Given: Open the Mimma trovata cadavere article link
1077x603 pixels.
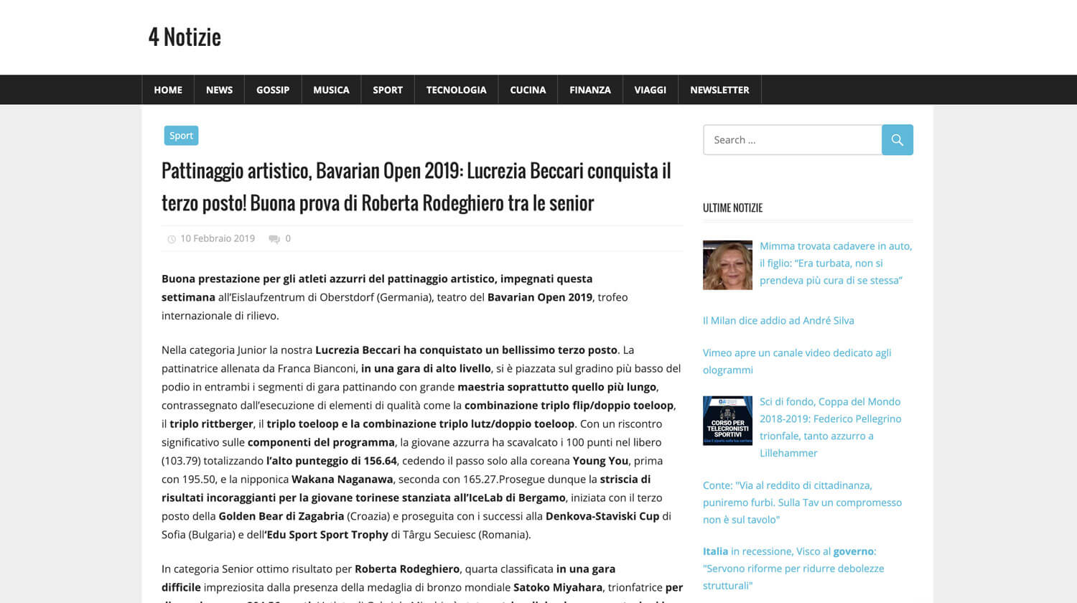Looking at the screenshot, I should (x=836, y=263).
